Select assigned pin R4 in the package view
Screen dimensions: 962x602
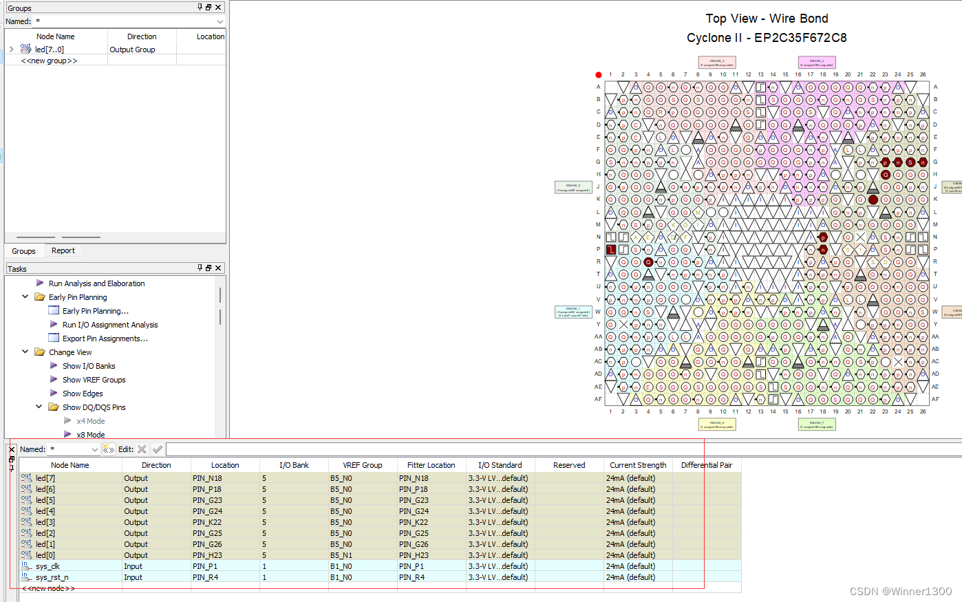(648, 262)
